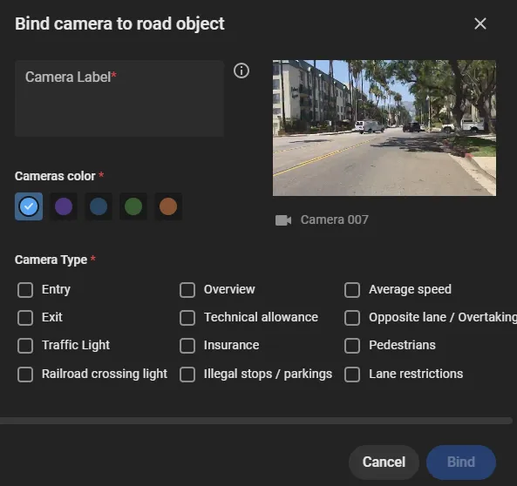Click the Bind button
Screen dimensions: 517x486
[x=461, y=462]
